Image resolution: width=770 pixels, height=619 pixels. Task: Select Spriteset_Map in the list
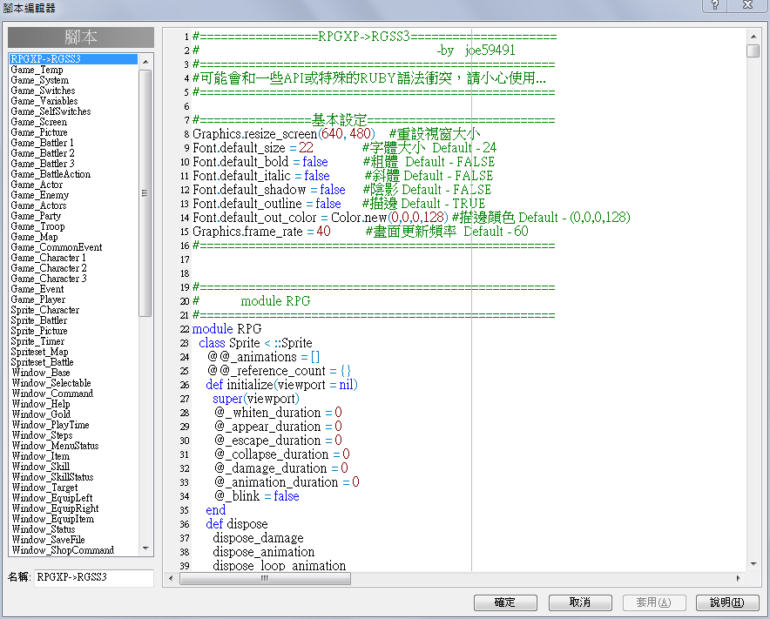pos(40,352)
